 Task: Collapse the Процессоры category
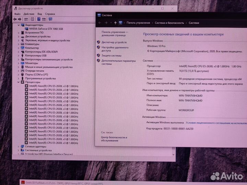19,82
